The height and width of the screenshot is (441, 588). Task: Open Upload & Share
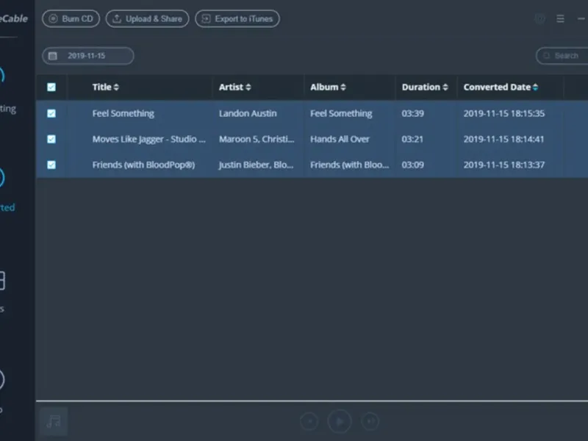(x=148, y=19)
